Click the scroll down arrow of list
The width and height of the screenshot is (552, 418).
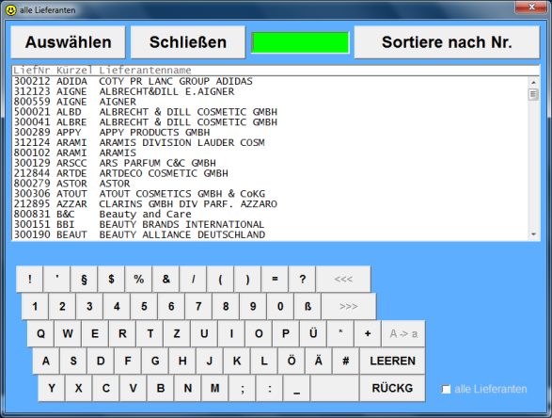533,234
